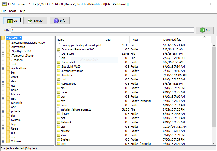Expand the .DocumentRevisions-V100 tree node
Image resolution: width=217 pixels, height=151 pixels.
[3, 43]
